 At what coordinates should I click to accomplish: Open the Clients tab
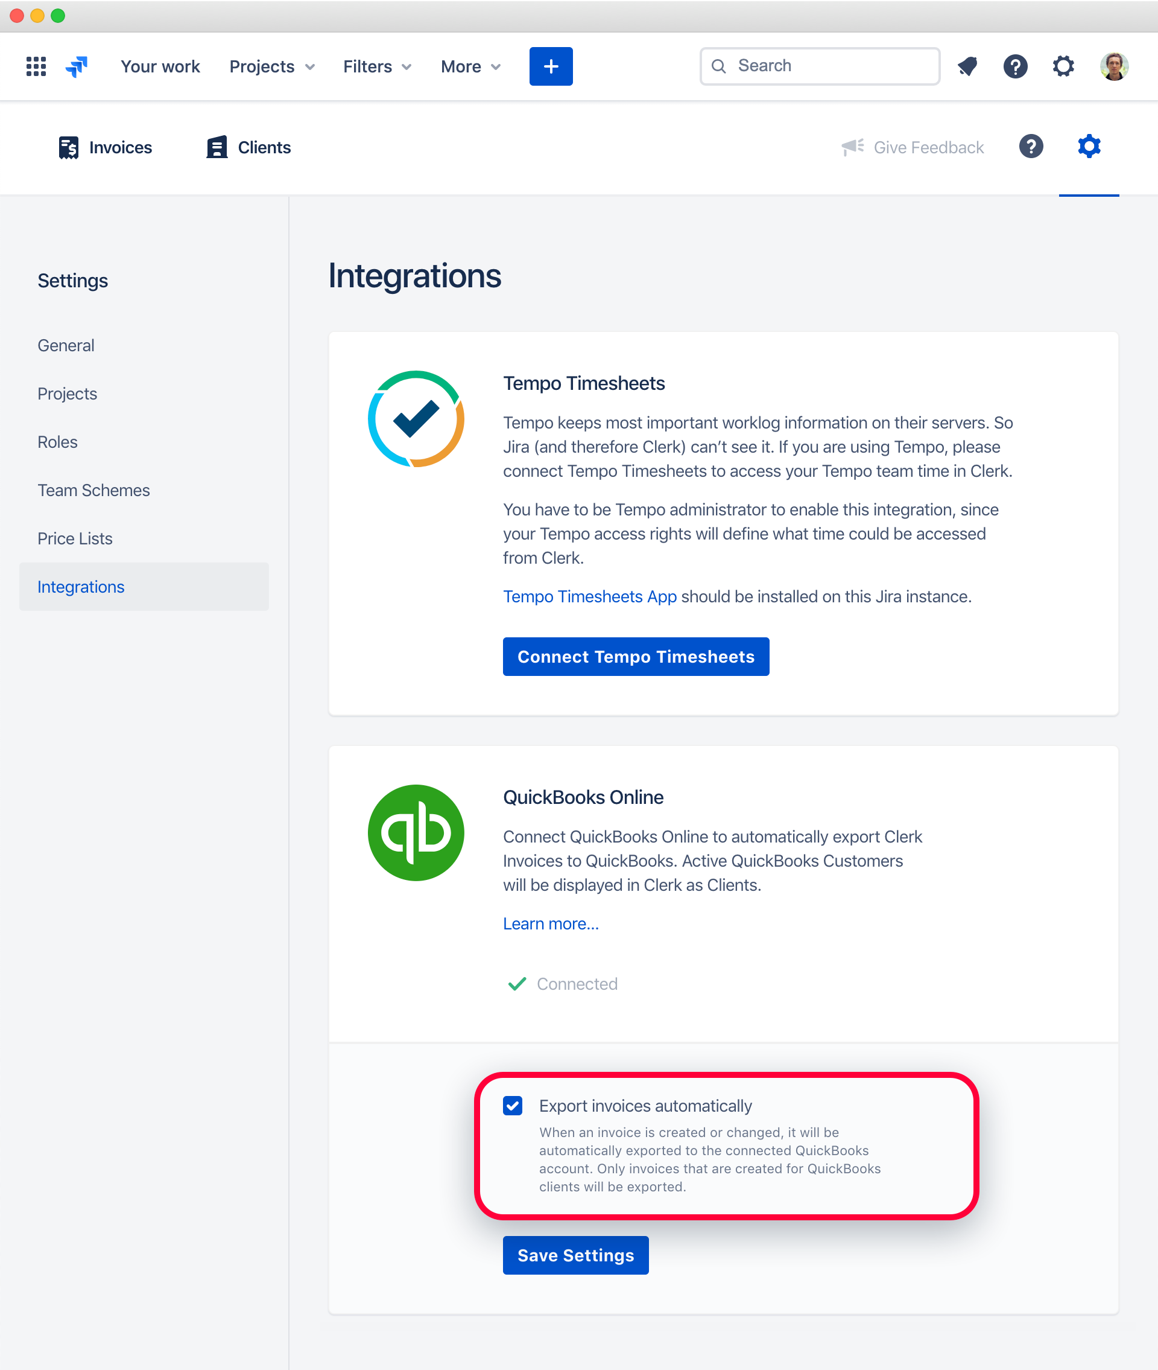point(249,148)
